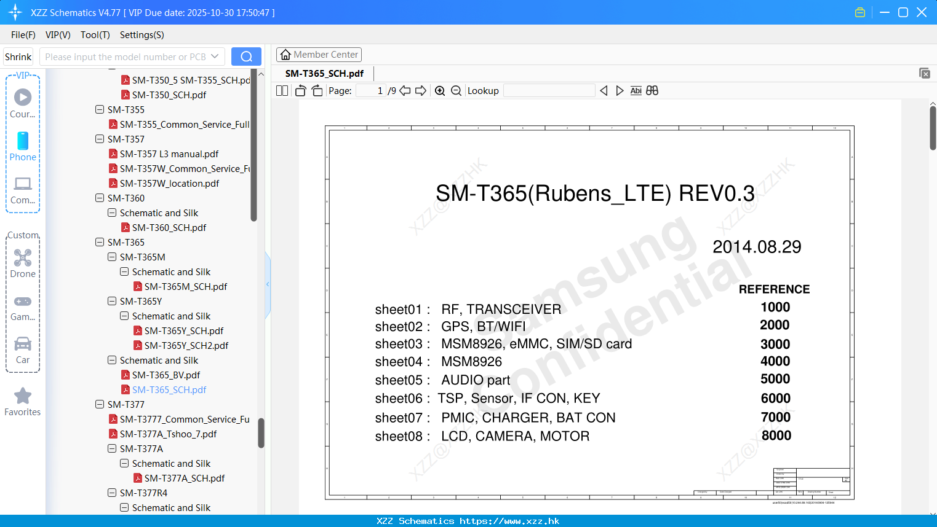Open SM-T365M_SCH.pdf
937x527 pixels.
(186, 286)
